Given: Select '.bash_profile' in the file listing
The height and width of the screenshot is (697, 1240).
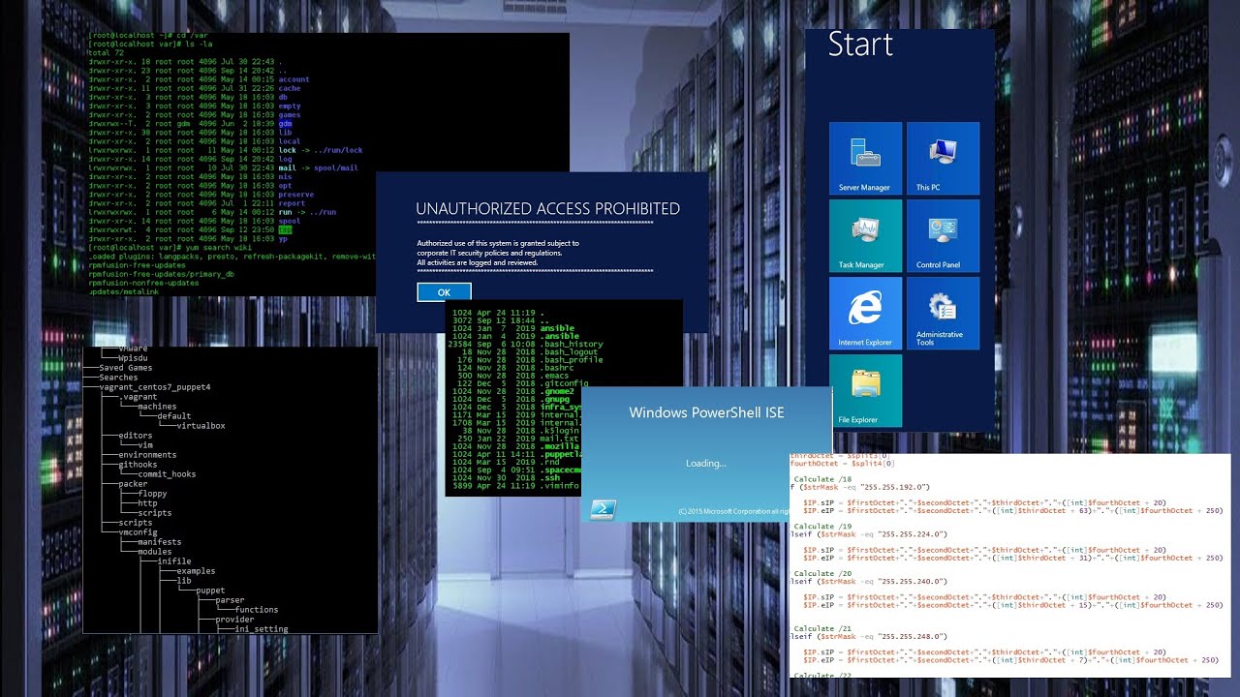Looking at the screenshot, I should pos(570,360).
